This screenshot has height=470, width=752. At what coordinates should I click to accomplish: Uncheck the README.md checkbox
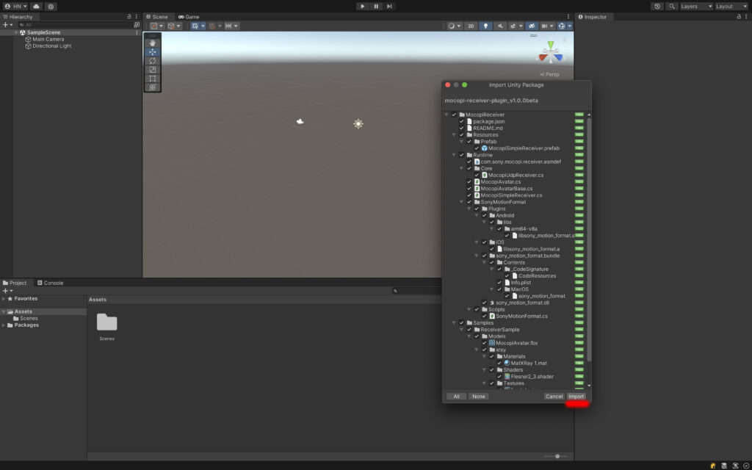click(x=461, y=128)
